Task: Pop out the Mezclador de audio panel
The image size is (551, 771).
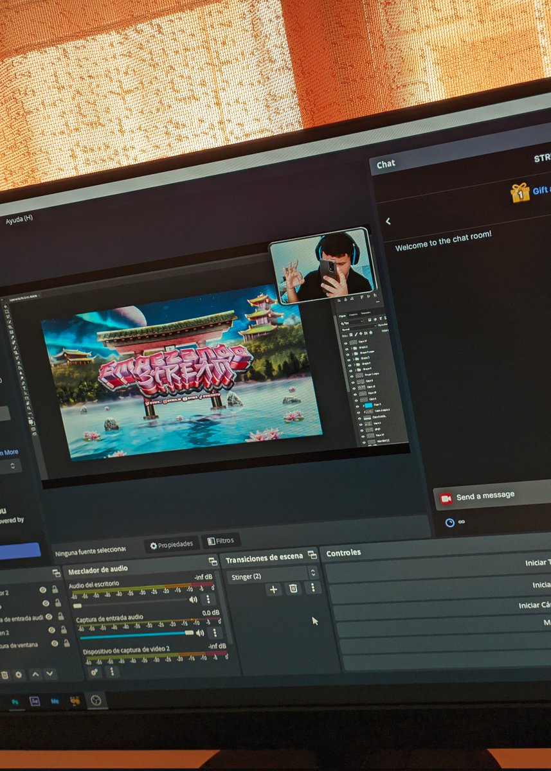Action: (212, 560)
